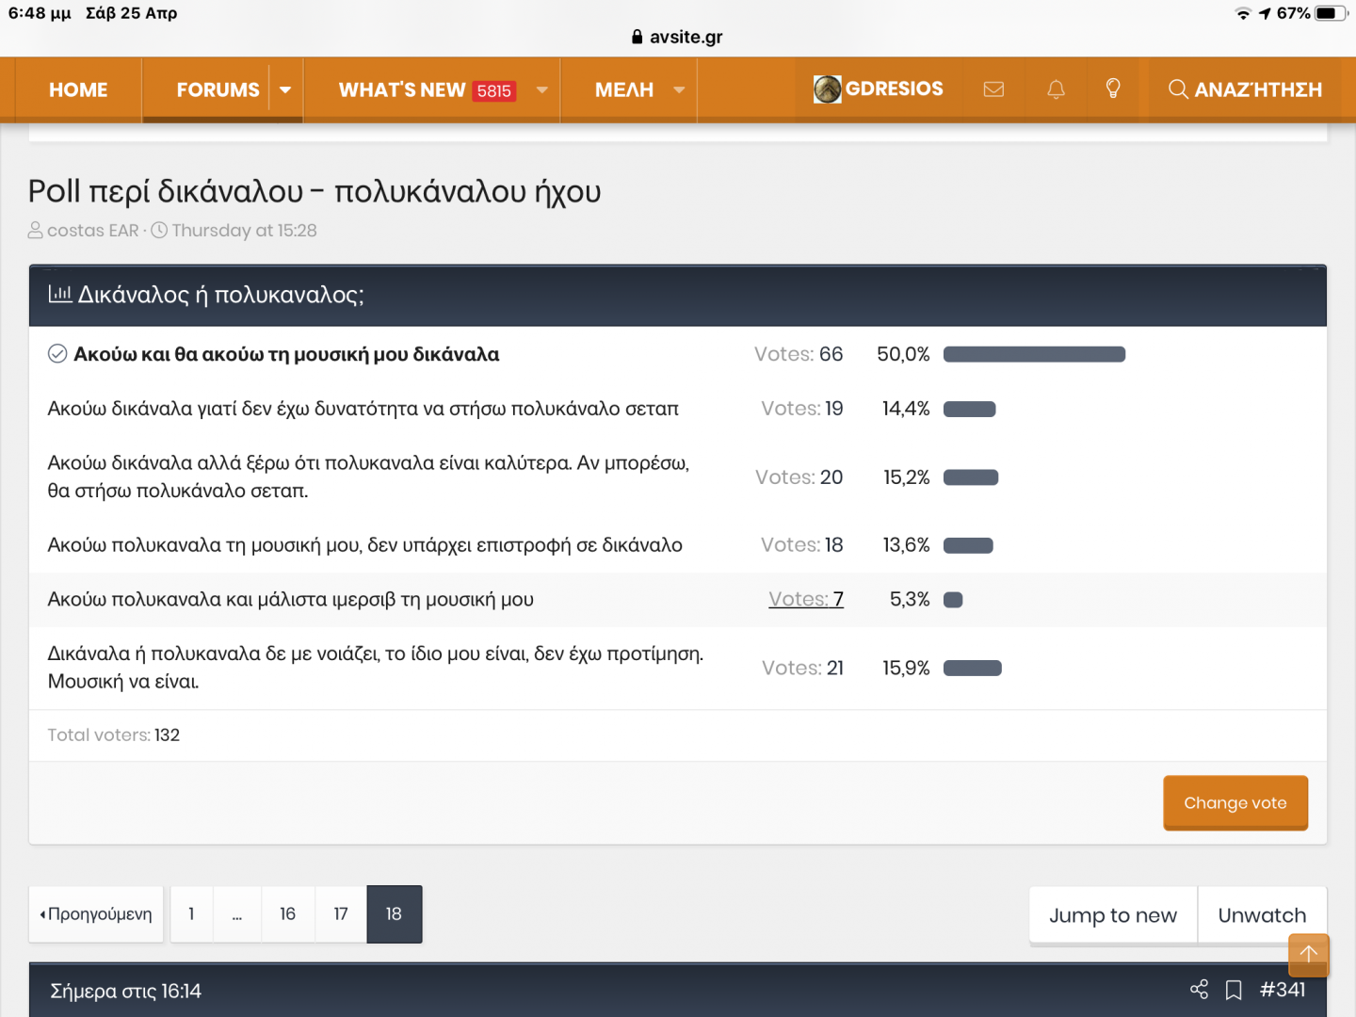This screenshot has width=1356, height=1017.
Task: Click the Change vote button
Action: (x=1235, y=802)
